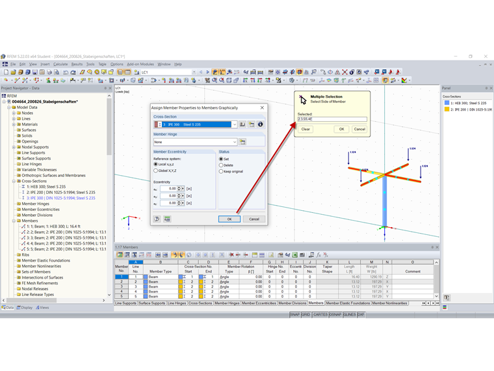494x371 pixels.
Task: Click the Print icon in the toolbar
Action: (49, 72)
